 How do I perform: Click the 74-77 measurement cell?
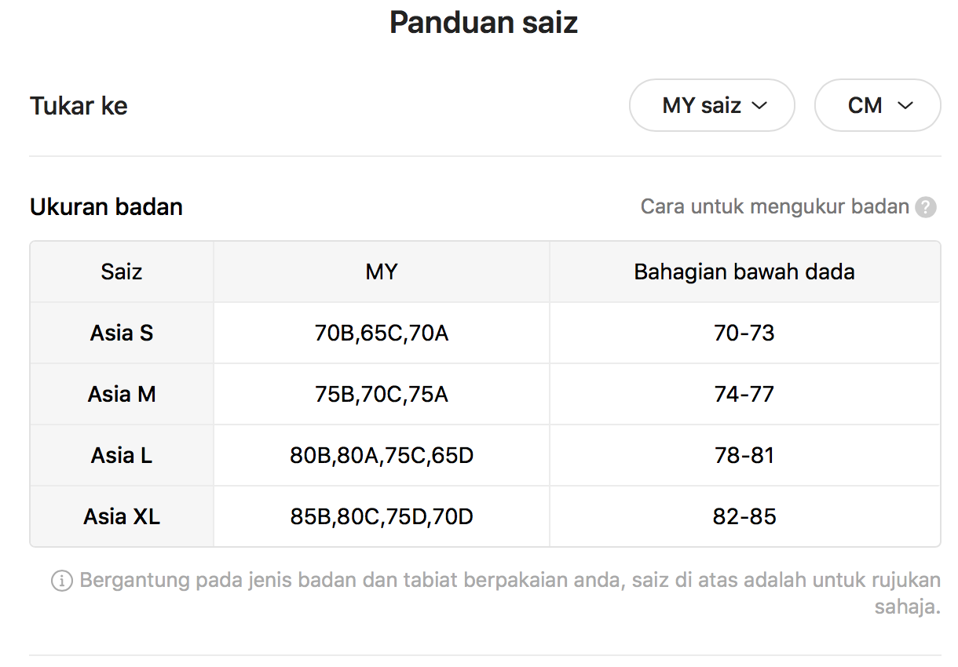[x=744, y=394]
